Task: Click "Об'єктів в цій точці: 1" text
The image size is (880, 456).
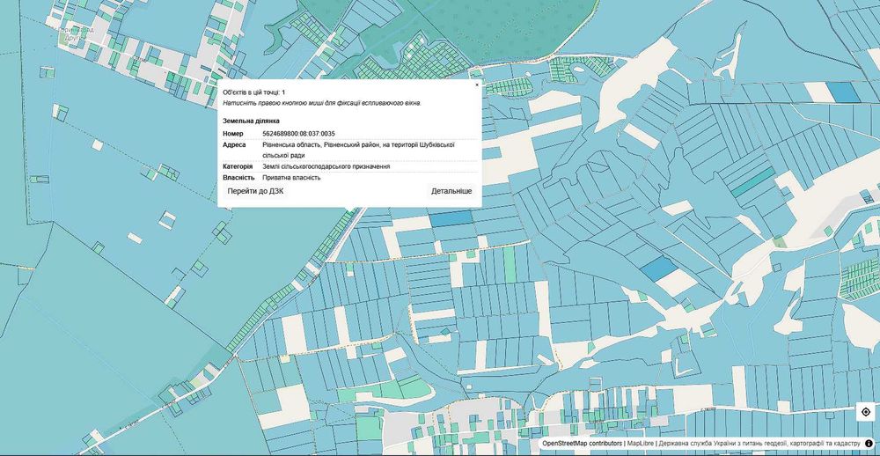Action: (253, 92)
